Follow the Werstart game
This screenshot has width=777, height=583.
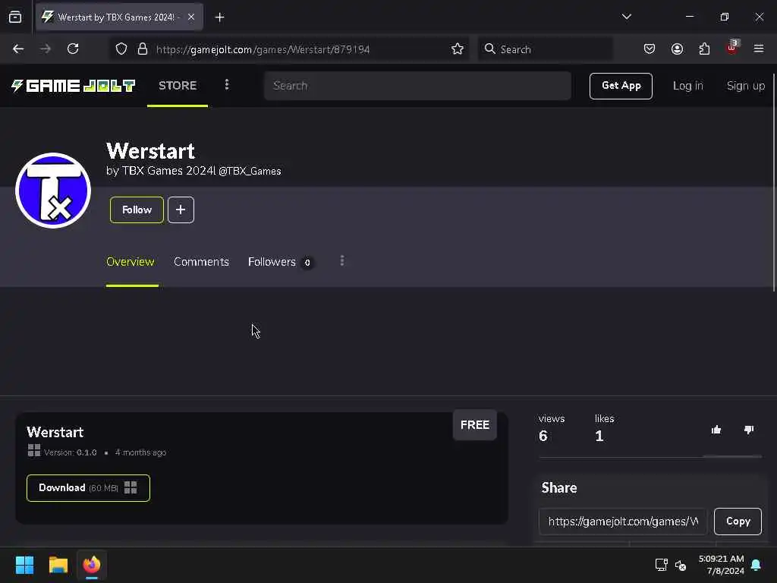point(137,210)
